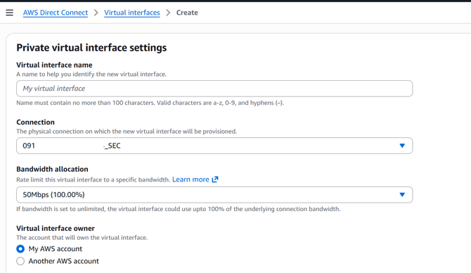Click the Virtual interface name label
This screenshot has height=273, width=471.
coord(54,65)
